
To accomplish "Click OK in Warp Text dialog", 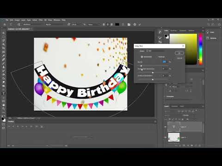I will 179,53.
